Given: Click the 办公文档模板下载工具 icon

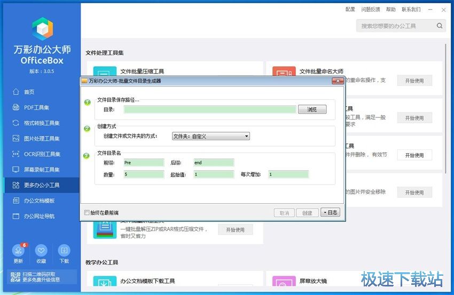Looking at the screenshot, I should point(105,281).
